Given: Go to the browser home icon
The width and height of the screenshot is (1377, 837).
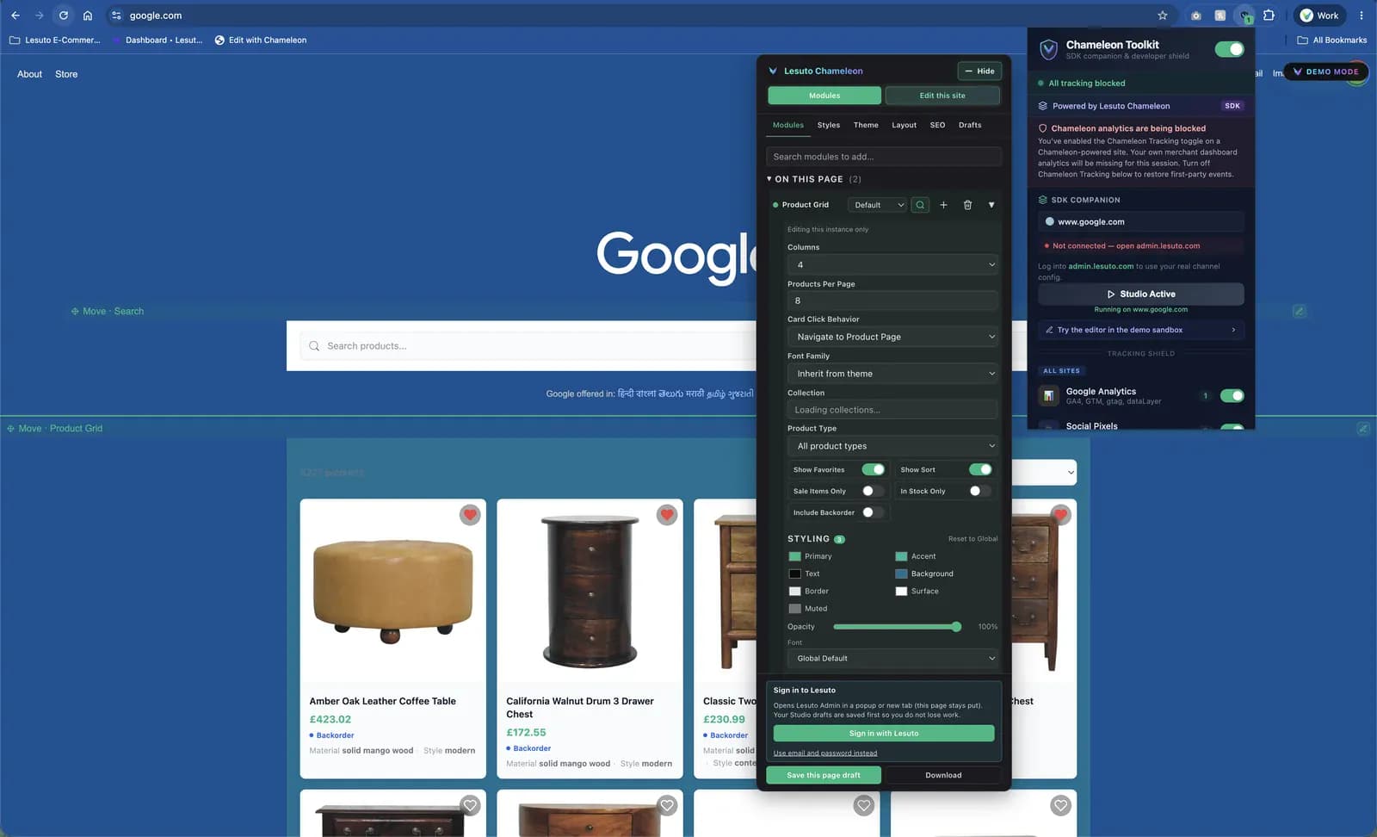Looking at the screenshot, I should (x=88, y=15).
